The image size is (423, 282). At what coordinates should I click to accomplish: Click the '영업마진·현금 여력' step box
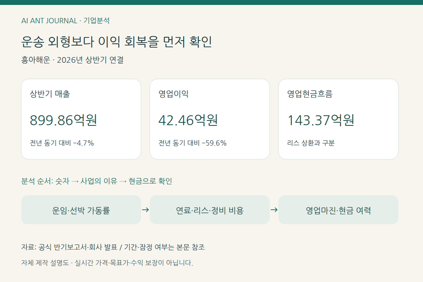tap(338, 210)
